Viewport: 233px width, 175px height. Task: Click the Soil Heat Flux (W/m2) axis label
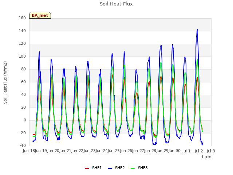click(x=5, y=82)
